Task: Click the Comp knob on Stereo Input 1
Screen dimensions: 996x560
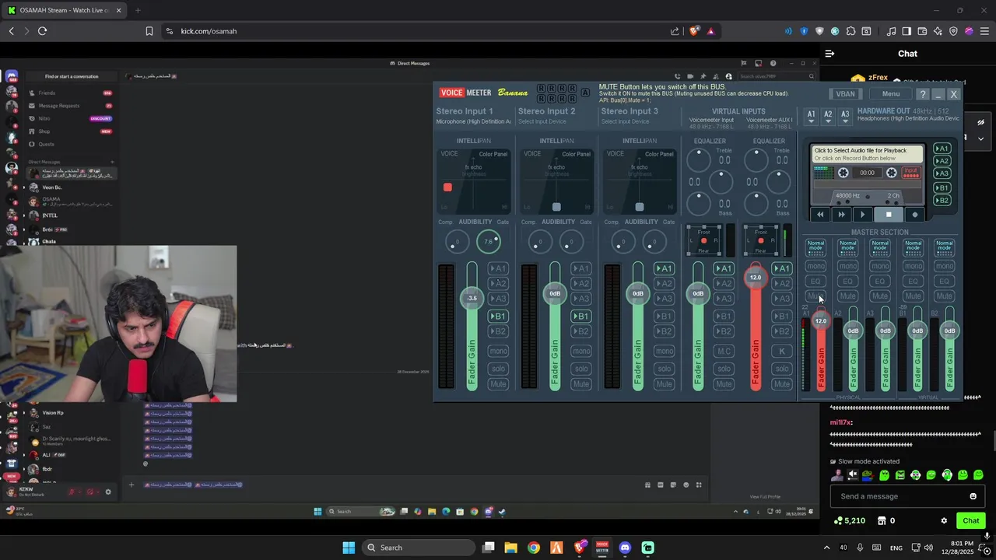Action: (457, 243)
